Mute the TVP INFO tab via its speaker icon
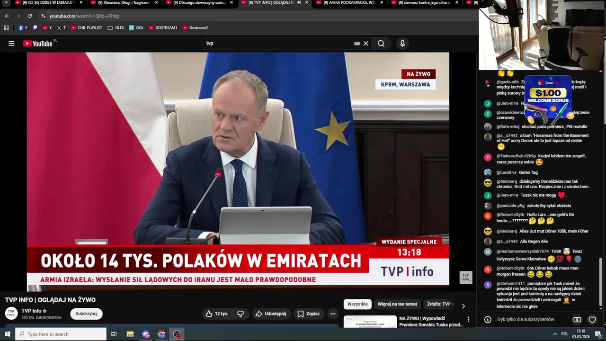606x341 pixels. coord(299,2)
